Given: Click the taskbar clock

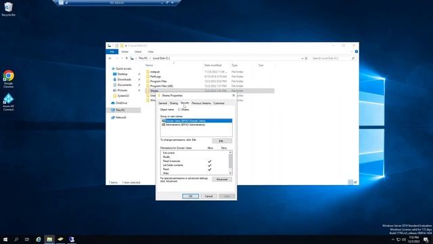Looking at the screenshot, I should coord(413,239).
